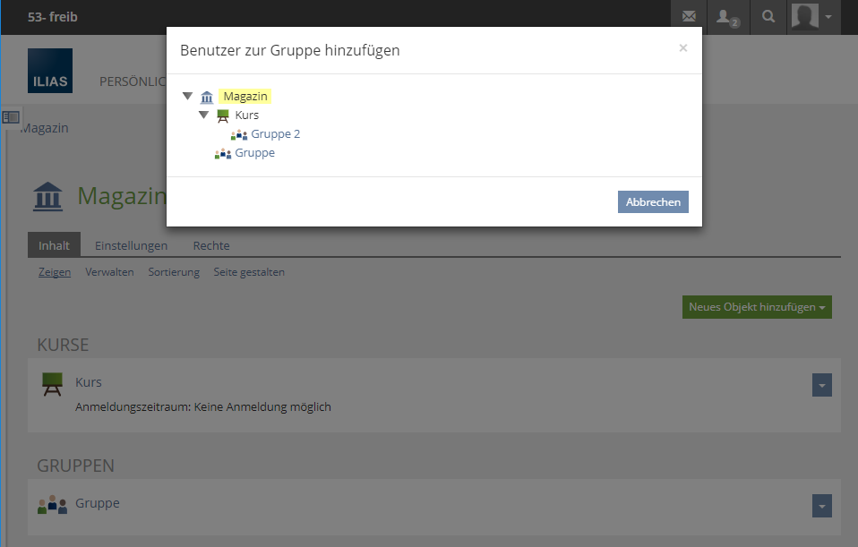Click the Kurs blackboard icon in tree

pyautogui.click(x=223, y=115)
